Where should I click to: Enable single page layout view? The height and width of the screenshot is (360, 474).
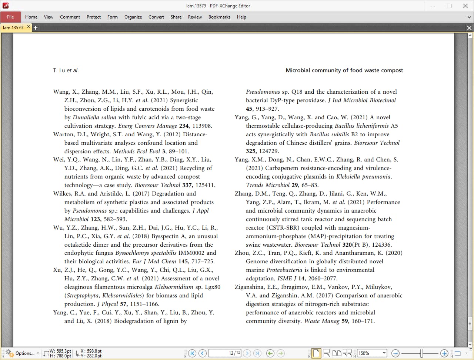316,353
